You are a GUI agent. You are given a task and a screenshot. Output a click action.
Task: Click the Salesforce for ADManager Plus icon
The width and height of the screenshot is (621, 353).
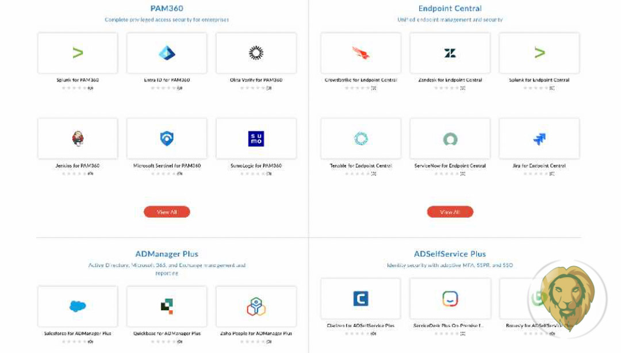coord(78,306)
